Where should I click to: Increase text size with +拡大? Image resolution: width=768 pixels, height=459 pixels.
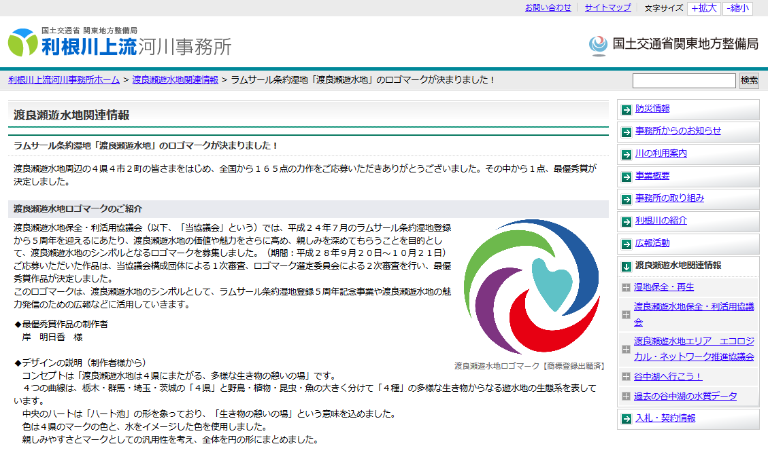(703, 8)
